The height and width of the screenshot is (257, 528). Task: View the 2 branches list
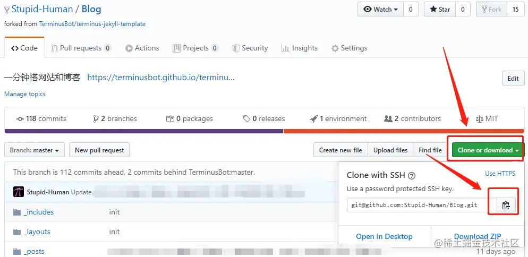click(115, 118)
